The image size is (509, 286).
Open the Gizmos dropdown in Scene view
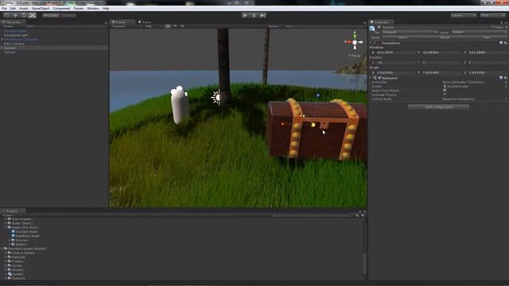[274, 26]
